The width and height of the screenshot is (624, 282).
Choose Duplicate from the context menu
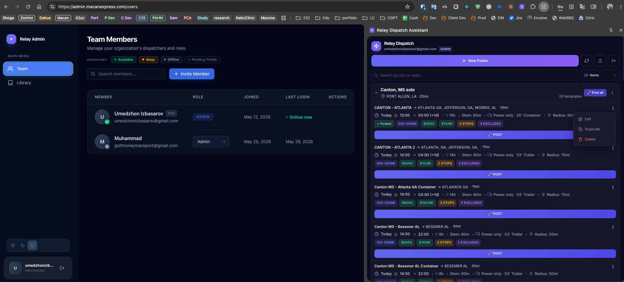pyautogui.click(x=592, y=129)
